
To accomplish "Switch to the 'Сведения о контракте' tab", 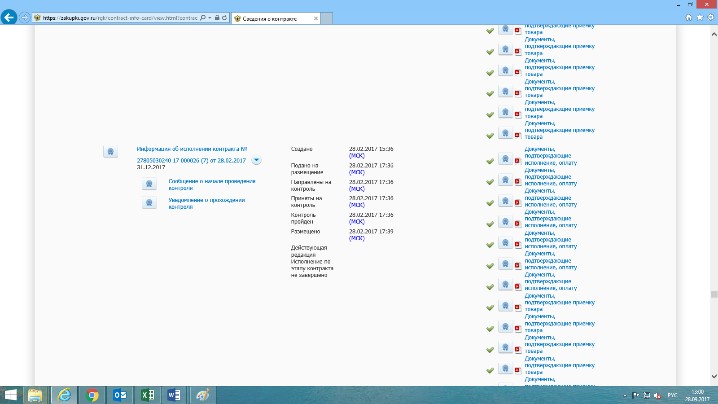I will pyautogui.click(x=276, y=18).
